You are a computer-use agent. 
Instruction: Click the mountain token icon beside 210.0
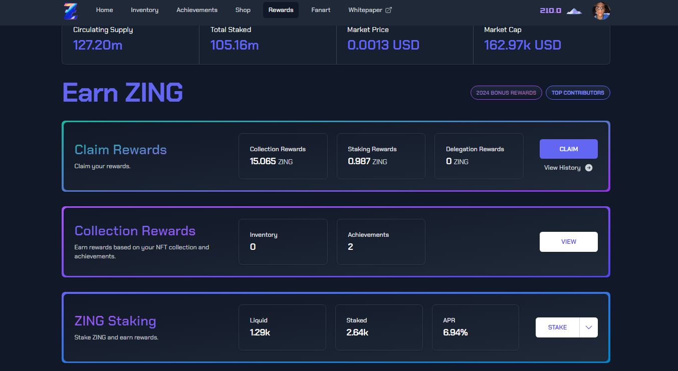coord(574,11)
